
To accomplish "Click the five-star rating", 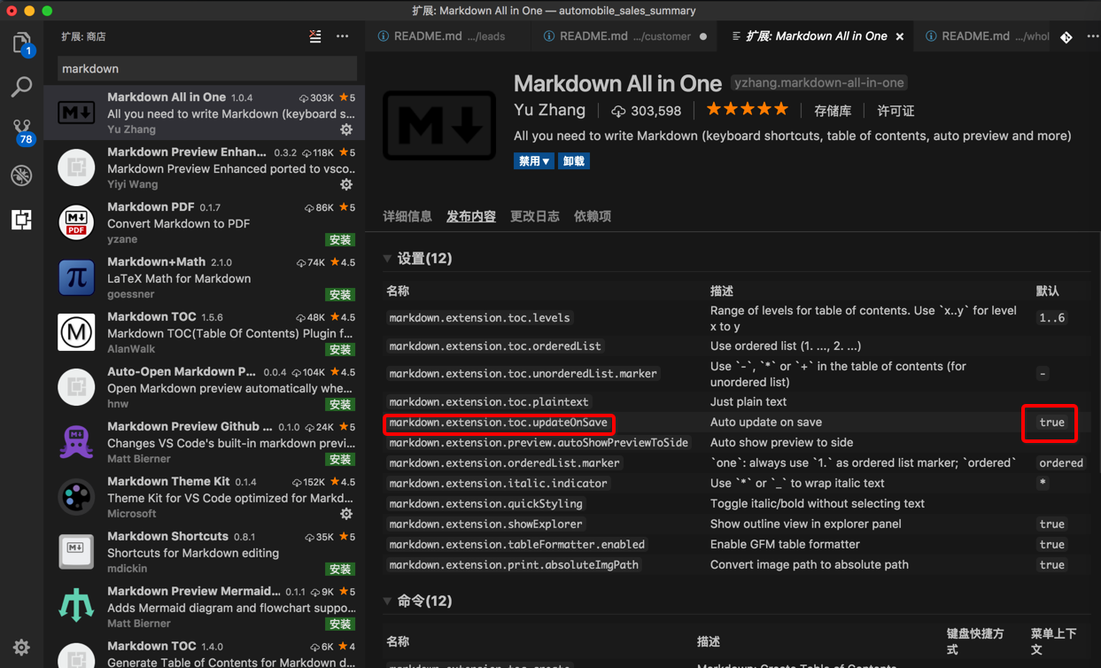I will click(x=747, y=110).
